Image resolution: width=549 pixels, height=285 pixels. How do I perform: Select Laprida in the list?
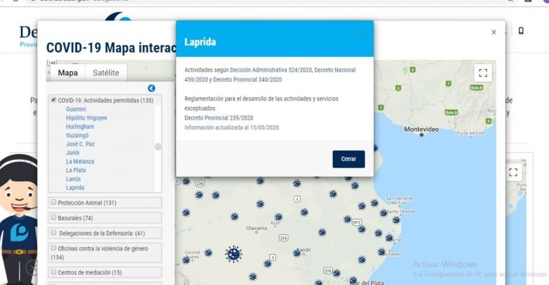point(75,188)
